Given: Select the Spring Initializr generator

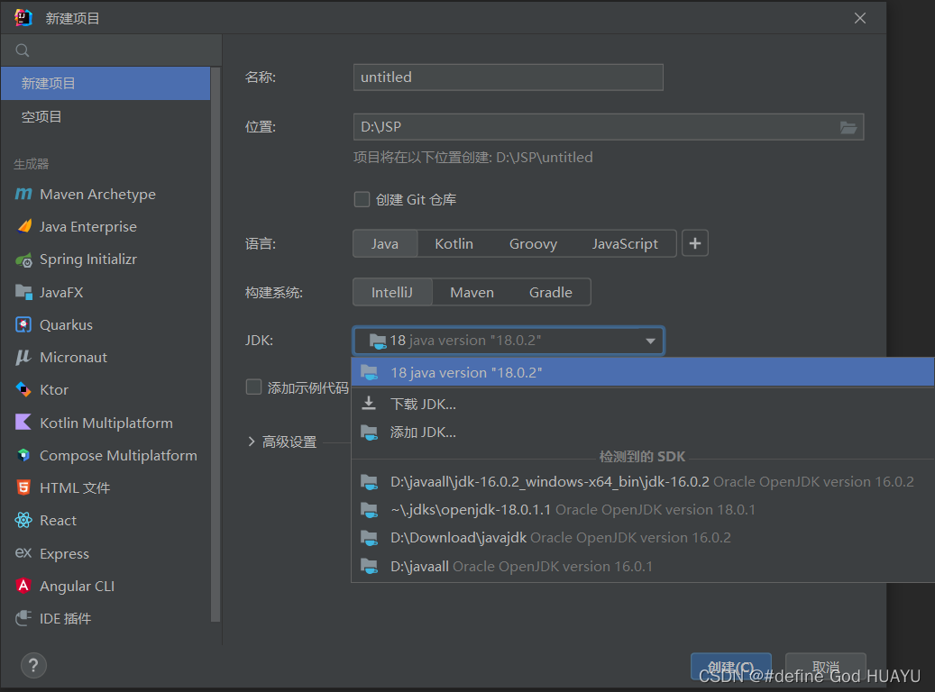Looking at the screenshot, I should [x=90, y=259].
